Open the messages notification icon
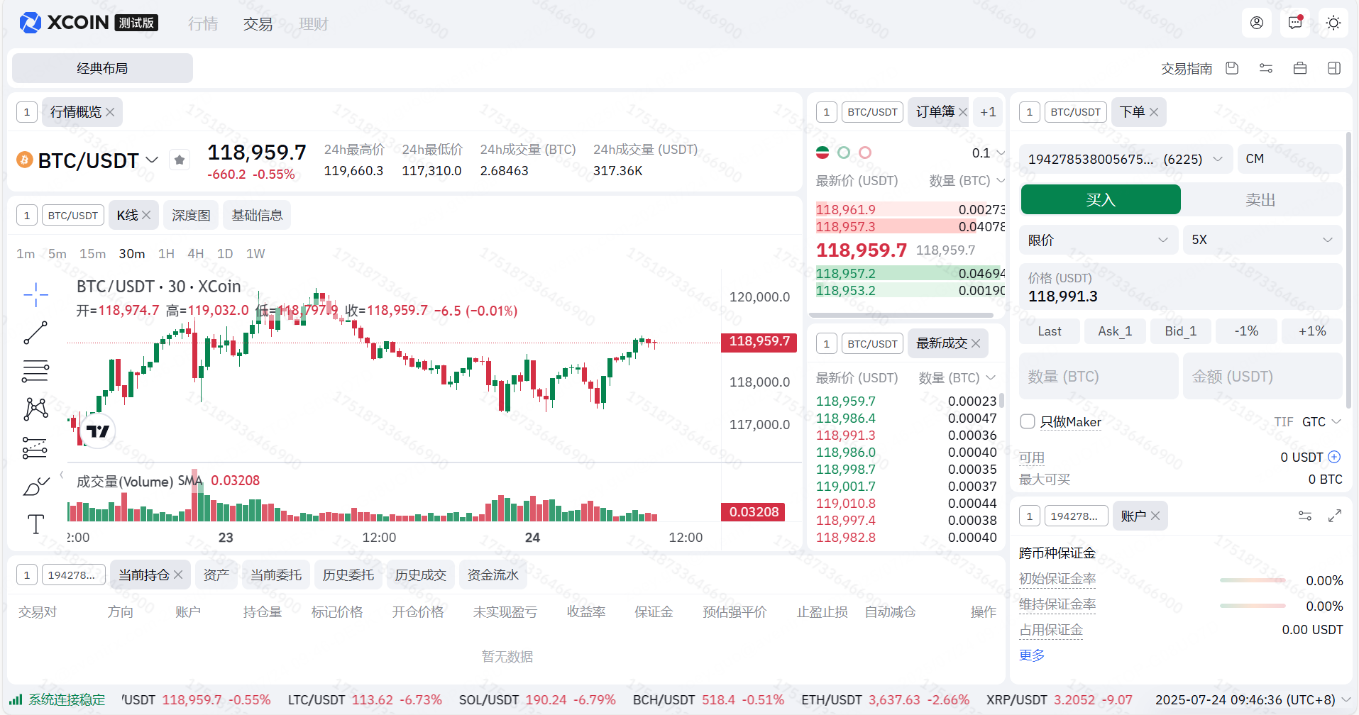The height and width of the screenshot is (715, 1359). click(x=1295, y=23)
